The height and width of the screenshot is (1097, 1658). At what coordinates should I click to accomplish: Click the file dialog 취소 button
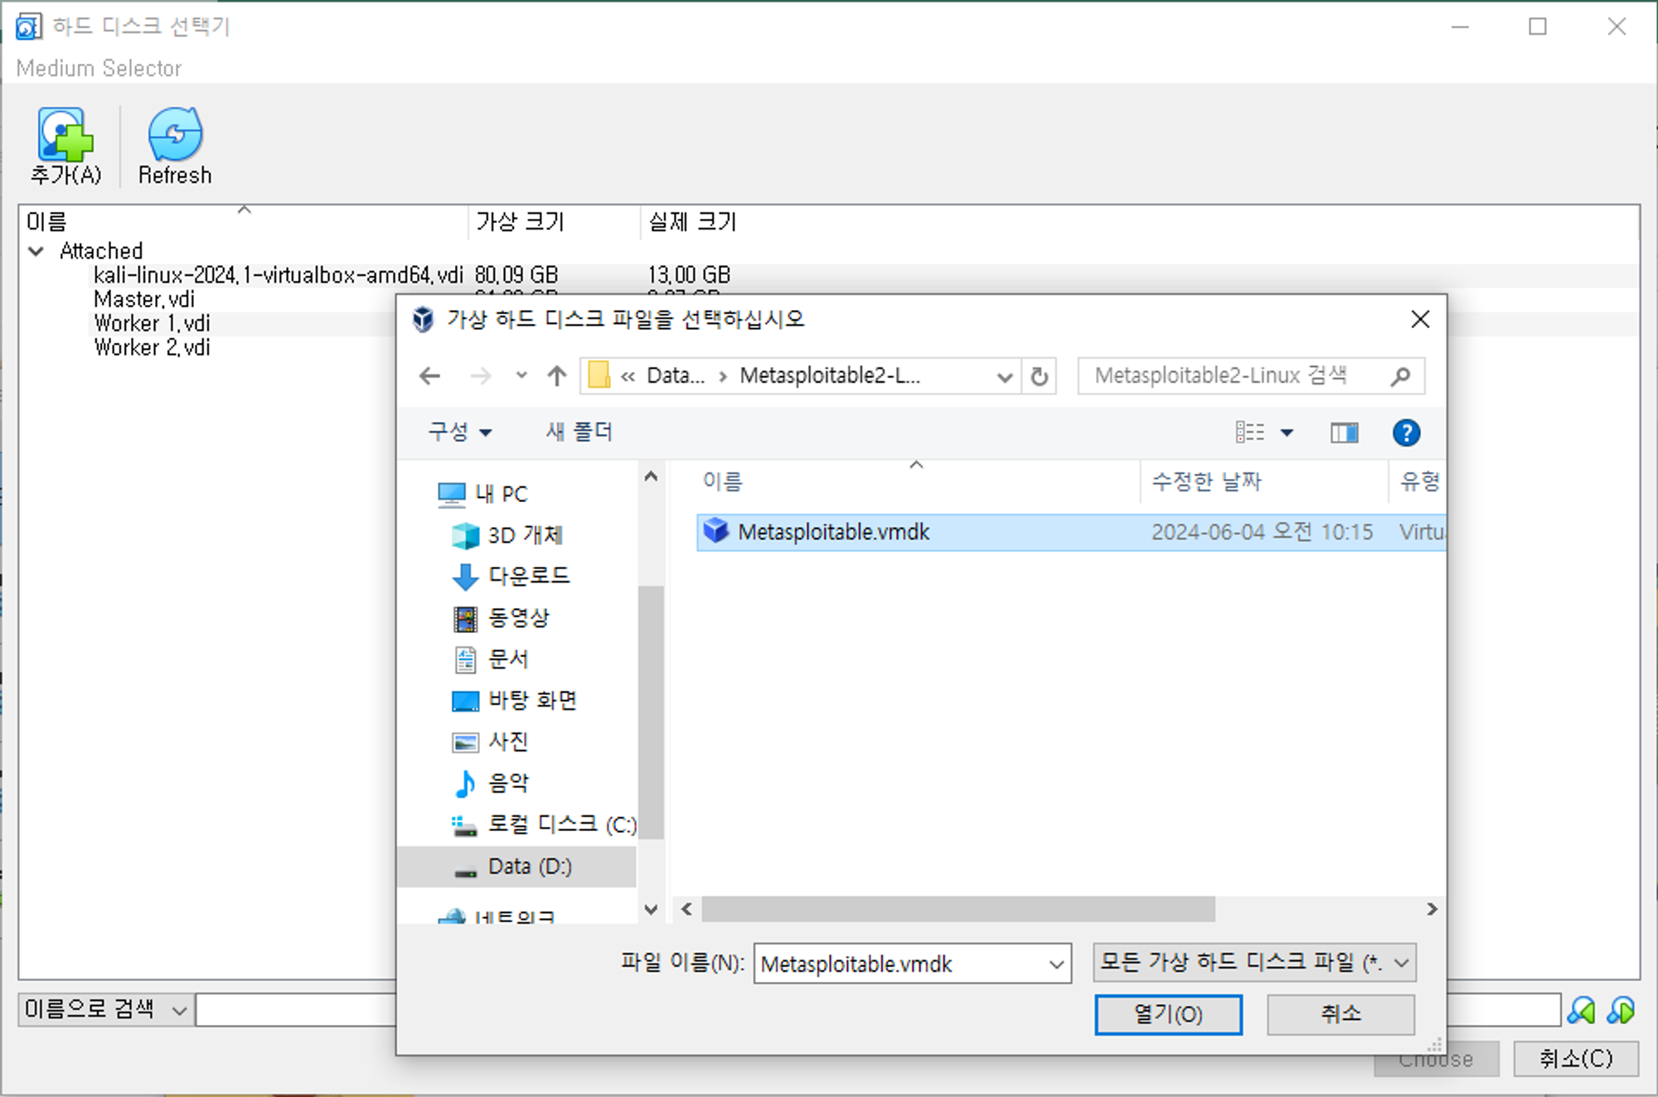click(1340, 1014)
